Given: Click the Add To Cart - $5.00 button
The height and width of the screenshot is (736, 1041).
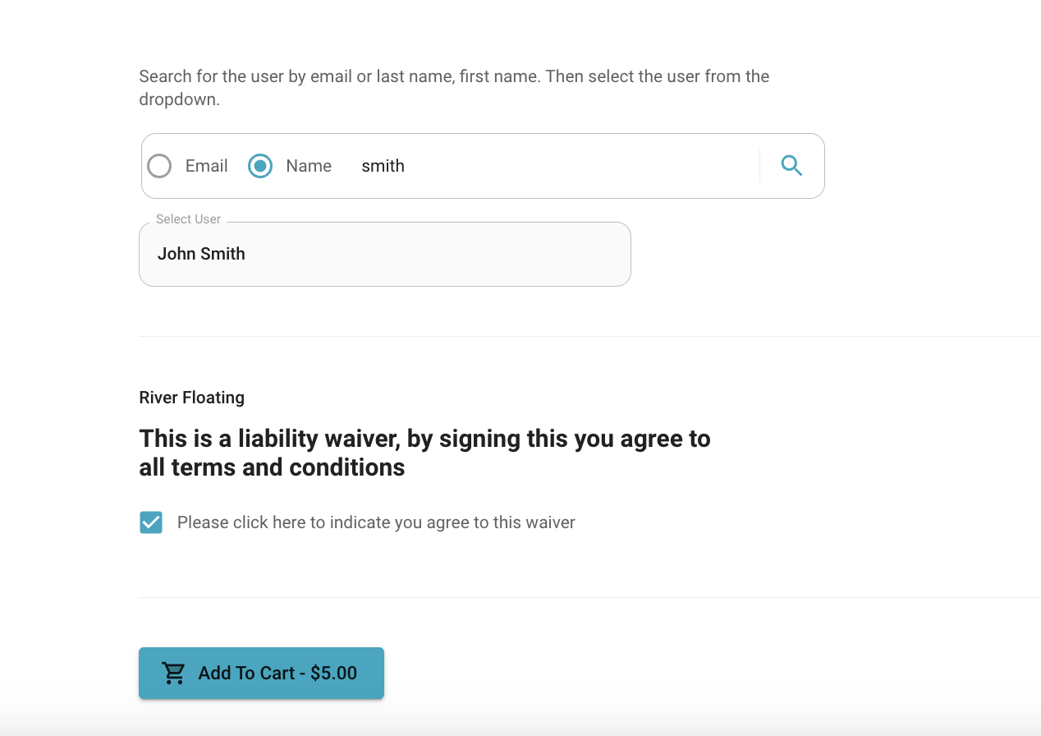Looking at the screenshot, I should click(261, 674).
